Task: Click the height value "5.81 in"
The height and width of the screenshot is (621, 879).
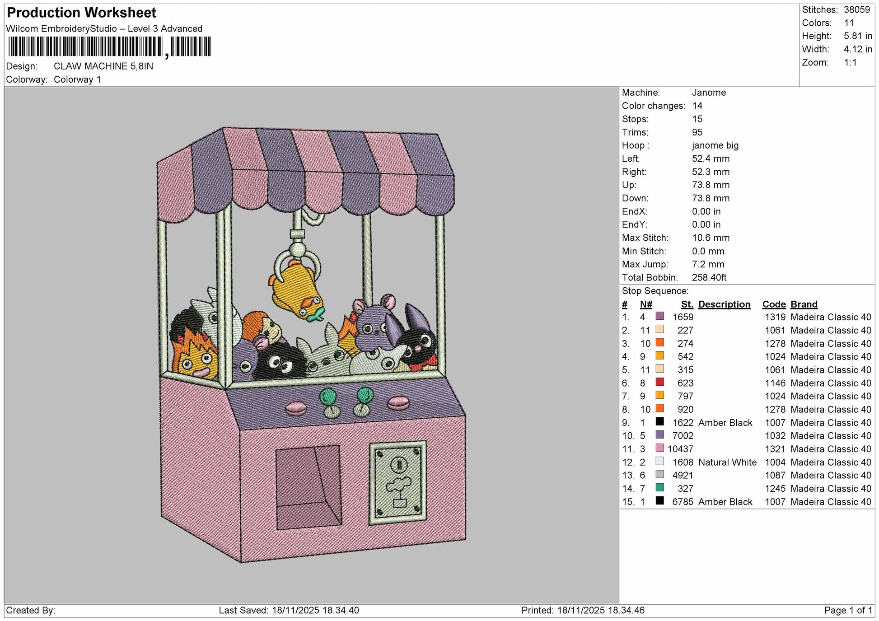Action: click(x=858, y=36)
